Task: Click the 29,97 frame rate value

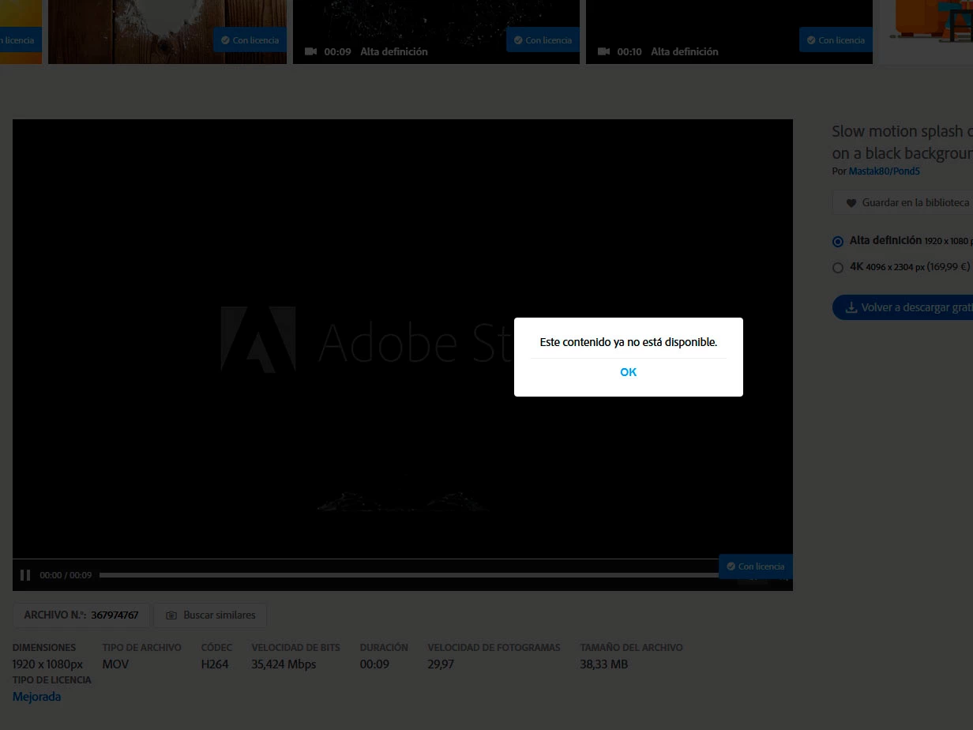Action: 441,664
